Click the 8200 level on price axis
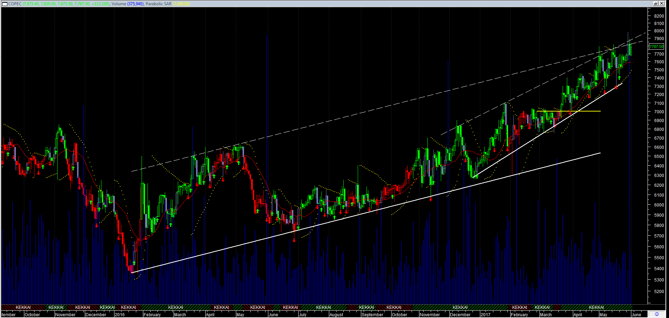The width and height of the screenshot is (669, 318). click(x=659, y=16)
